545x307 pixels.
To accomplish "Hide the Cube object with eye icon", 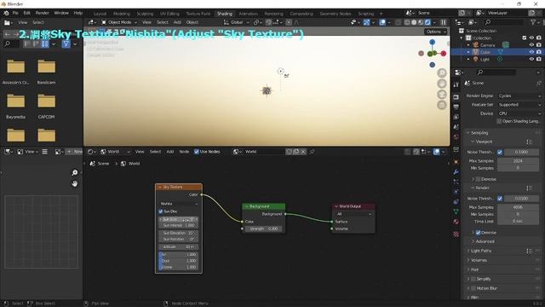I will pyautogui.click(x=531, y=52).
